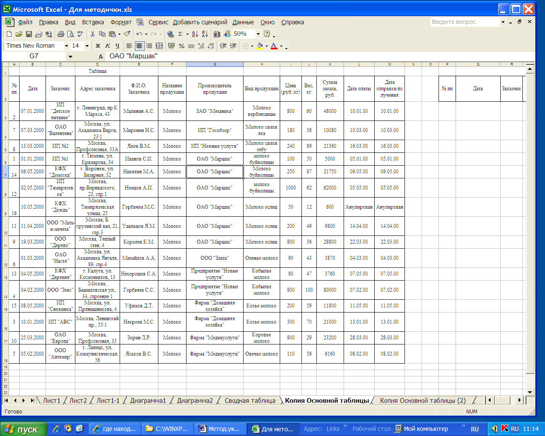Open the help question search dropdown arrow

503,22
